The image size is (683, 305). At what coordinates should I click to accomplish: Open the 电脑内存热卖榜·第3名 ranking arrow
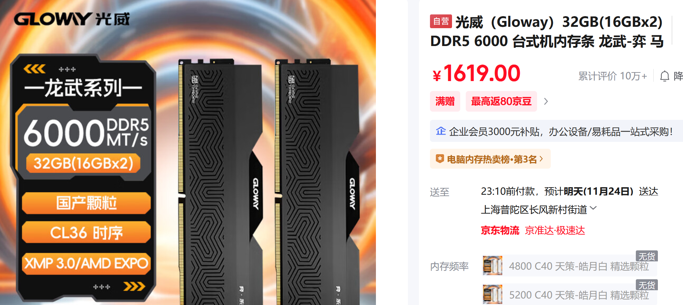pos(541,159)
